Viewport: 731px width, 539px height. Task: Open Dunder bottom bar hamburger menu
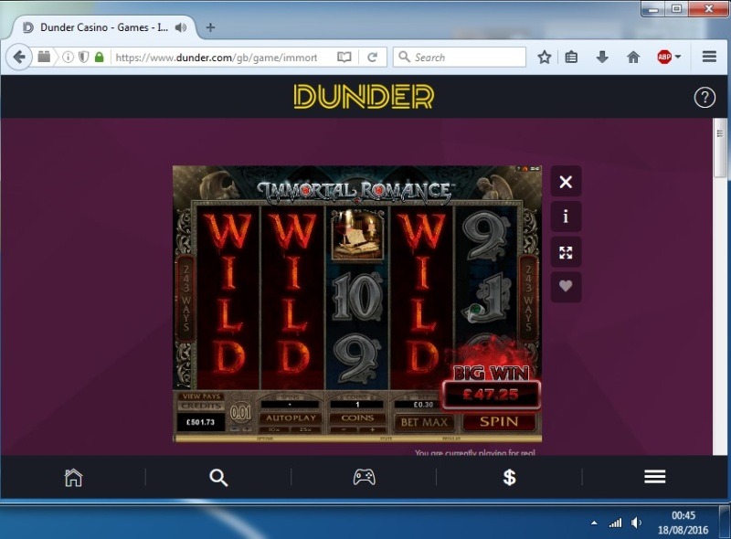point(654,477)
